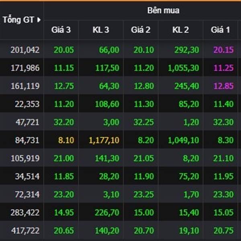The image size is (241, 241).
Task: Click the KL 2 column header
Action: (181, 30)
